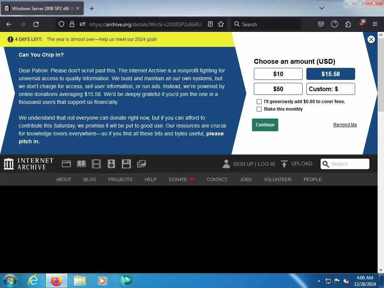Close the Windows Server 2008 tab
The height and width of the screenshot is (288, 384).
(78, 8)
